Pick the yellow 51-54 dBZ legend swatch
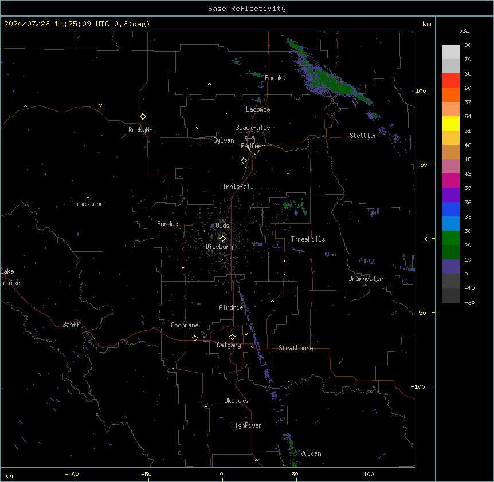The width and height of the screenshot is (494, 482). (450, 123)
